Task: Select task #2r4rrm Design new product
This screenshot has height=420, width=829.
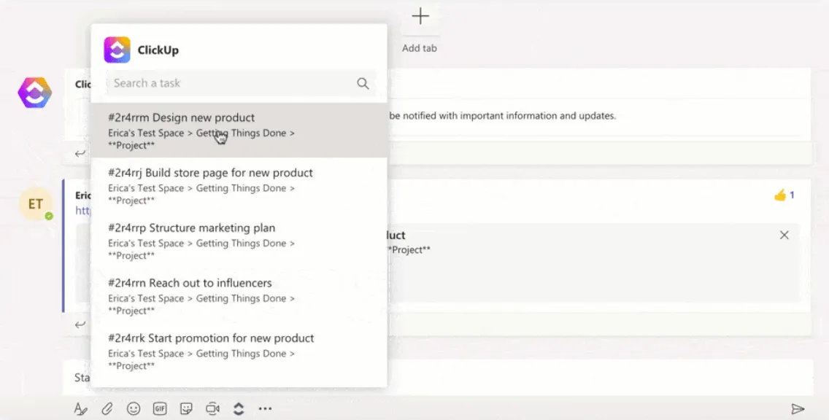Action: (239, 131)
